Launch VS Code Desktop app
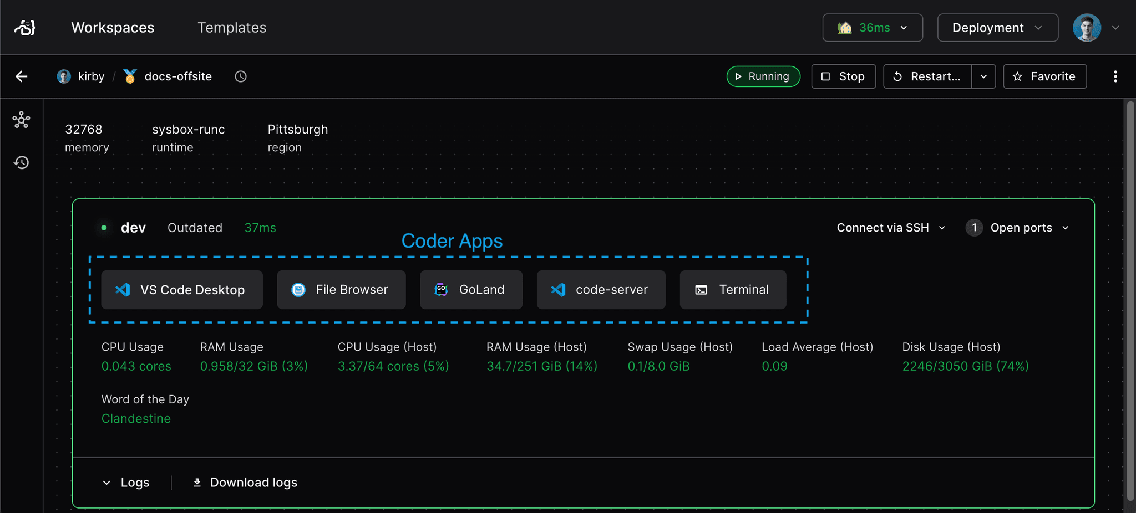 (x=182, y=290)
